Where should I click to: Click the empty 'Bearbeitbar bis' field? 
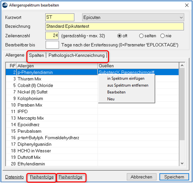(x=52, y=45)
